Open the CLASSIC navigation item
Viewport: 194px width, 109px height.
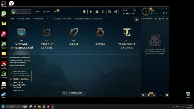[47, 12]
